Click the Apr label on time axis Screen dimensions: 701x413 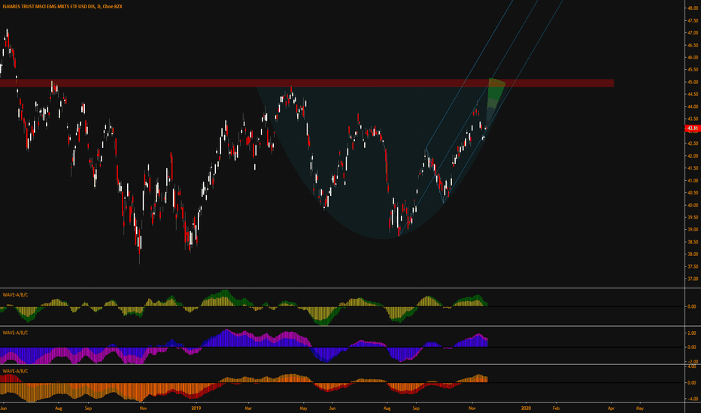pos(611,408)
